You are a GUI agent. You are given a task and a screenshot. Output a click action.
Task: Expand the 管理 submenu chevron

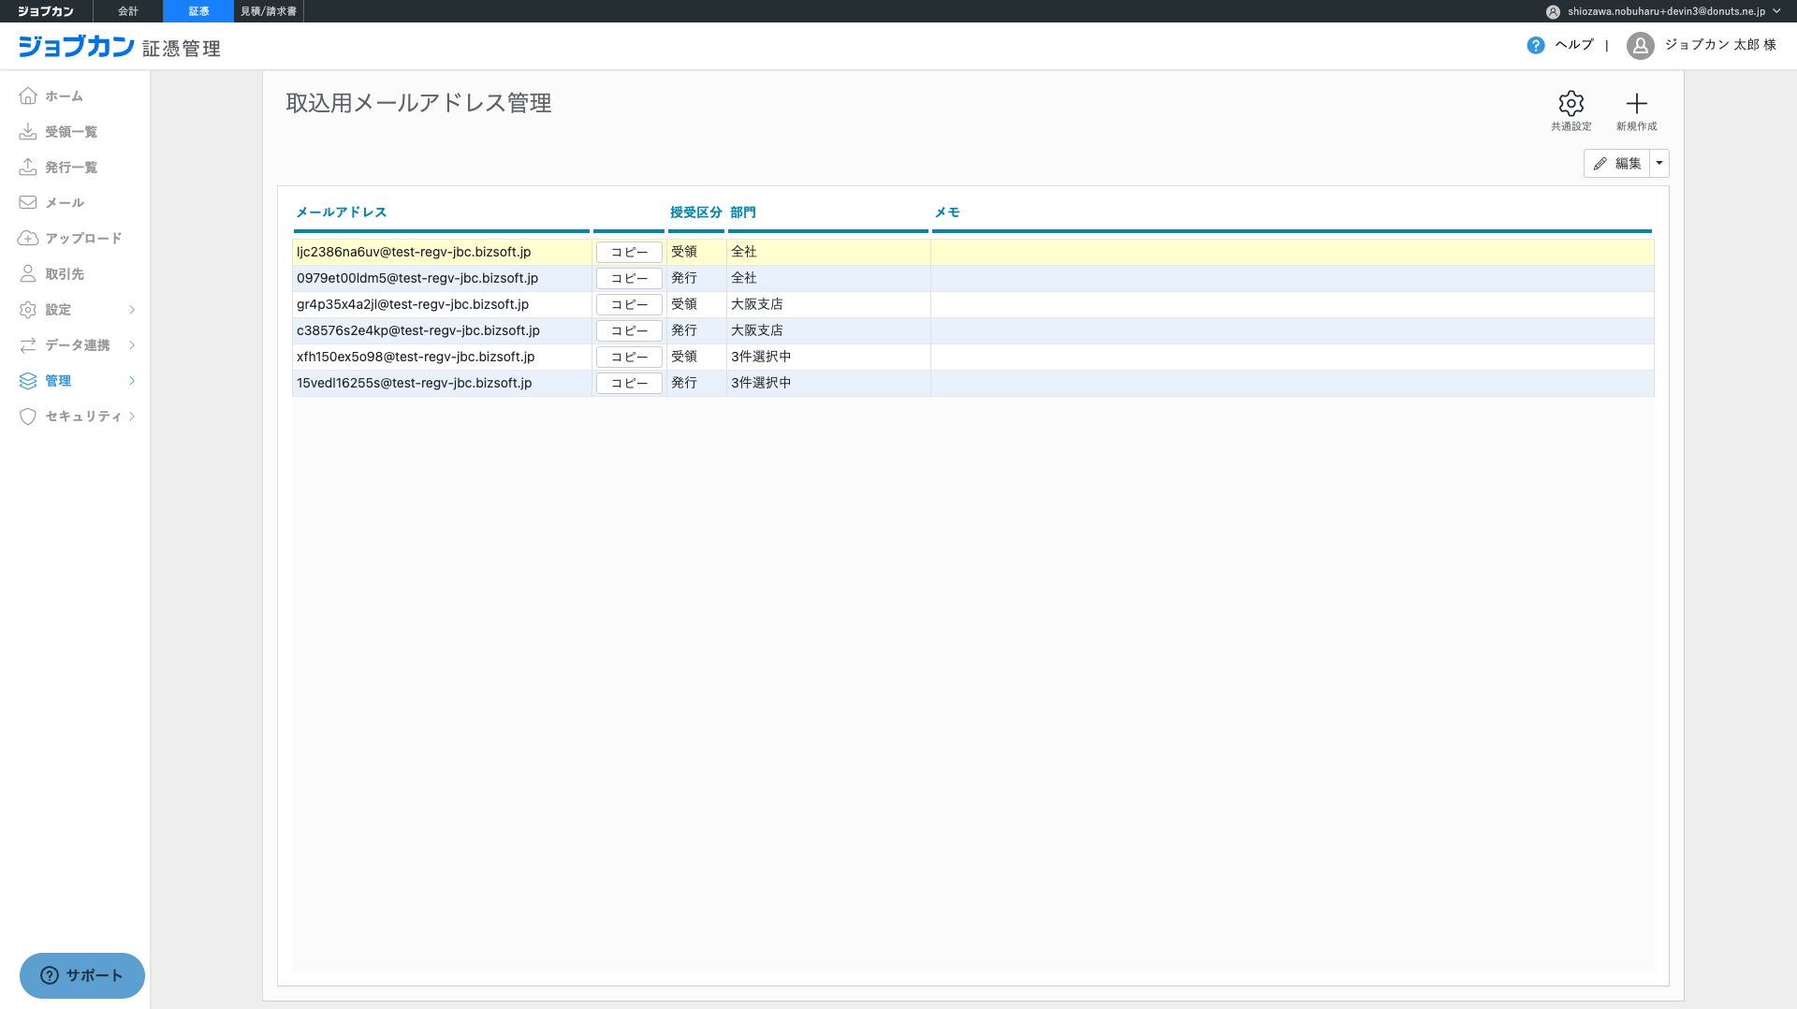click(x=132, y=380)
